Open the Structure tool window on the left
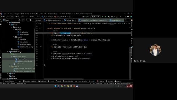177x100 pixels. [1, 64]
